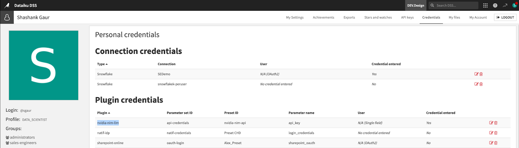Edit the sharepoint-online plugin credential

[491, 143]
